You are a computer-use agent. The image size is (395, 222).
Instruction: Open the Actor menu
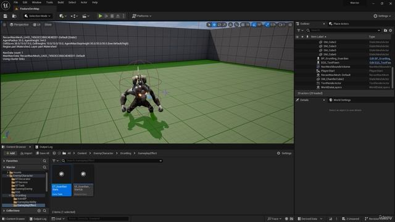84,2
